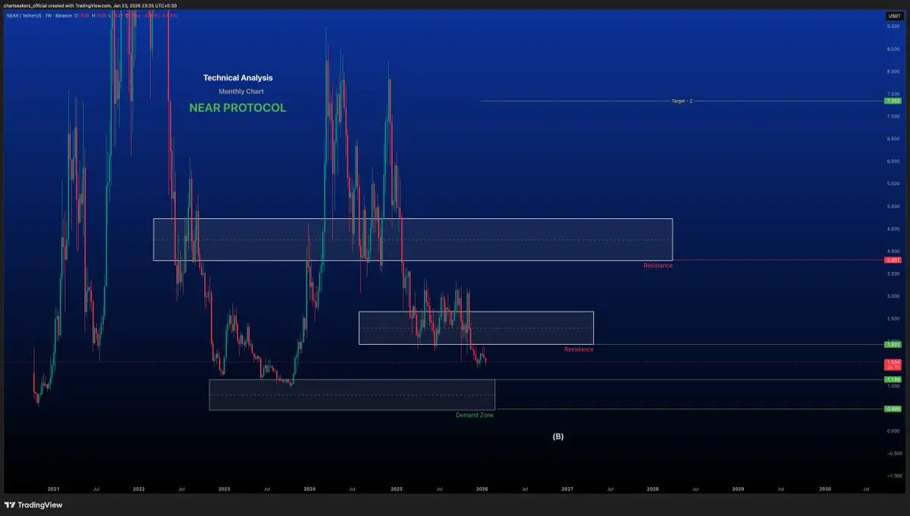The image size is (910, 516).
Task: Click the red 3.807 resistance price tag
Action: point(893,260)
